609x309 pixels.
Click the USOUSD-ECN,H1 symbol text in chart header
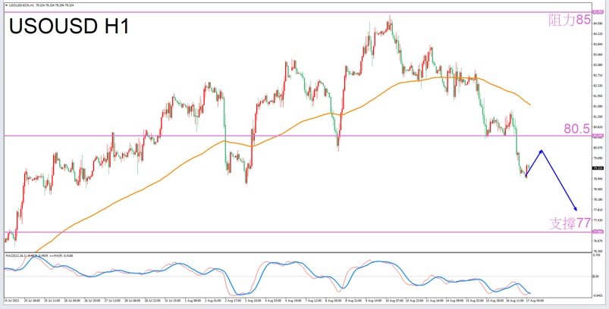coord(21,6)
